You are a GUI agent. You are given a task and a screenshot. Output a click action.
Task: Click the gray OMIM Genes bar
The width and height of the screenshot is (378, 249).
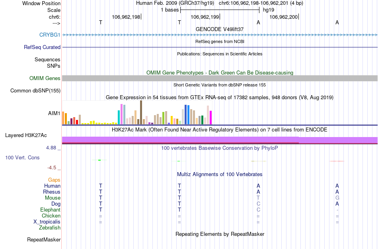(220, 78)
